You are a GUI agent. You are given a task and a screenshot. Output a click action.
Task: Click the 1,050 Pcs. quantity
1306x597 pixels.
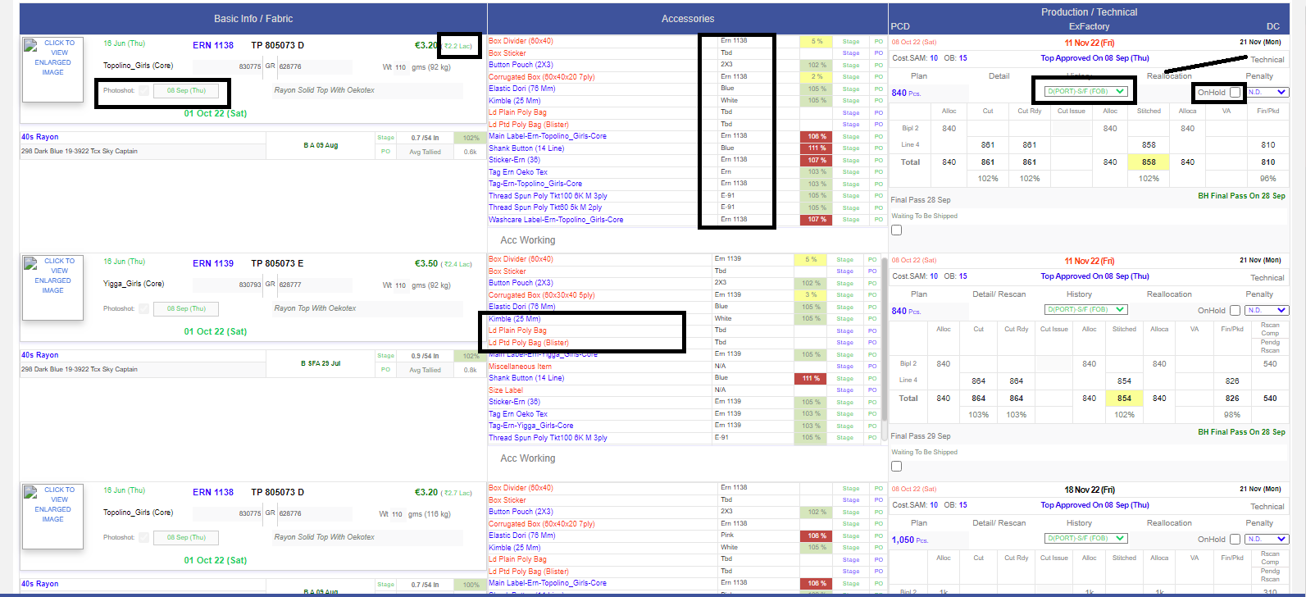pyautogui.click(x=910, y=540)
